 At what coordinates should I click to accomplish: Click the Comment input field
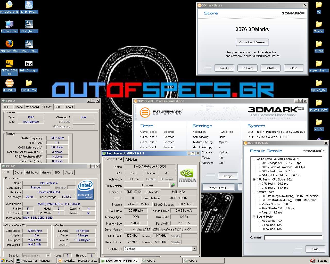[x=293, y=237]
